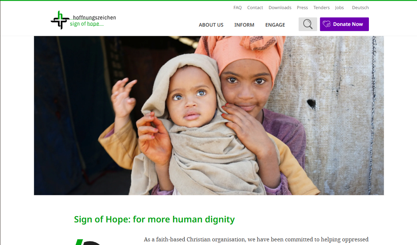The height and width of the screenshot is (245, 417).
Task: Expand the INFORM navigation menu
Action: (x=244, y=25)
